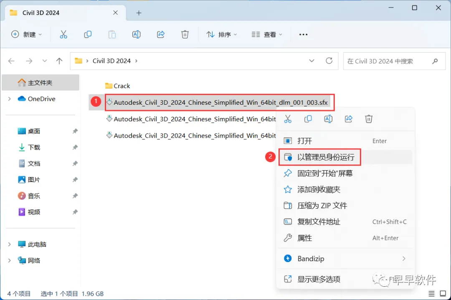Unpin 视频 from quick access

click(75, 212)
